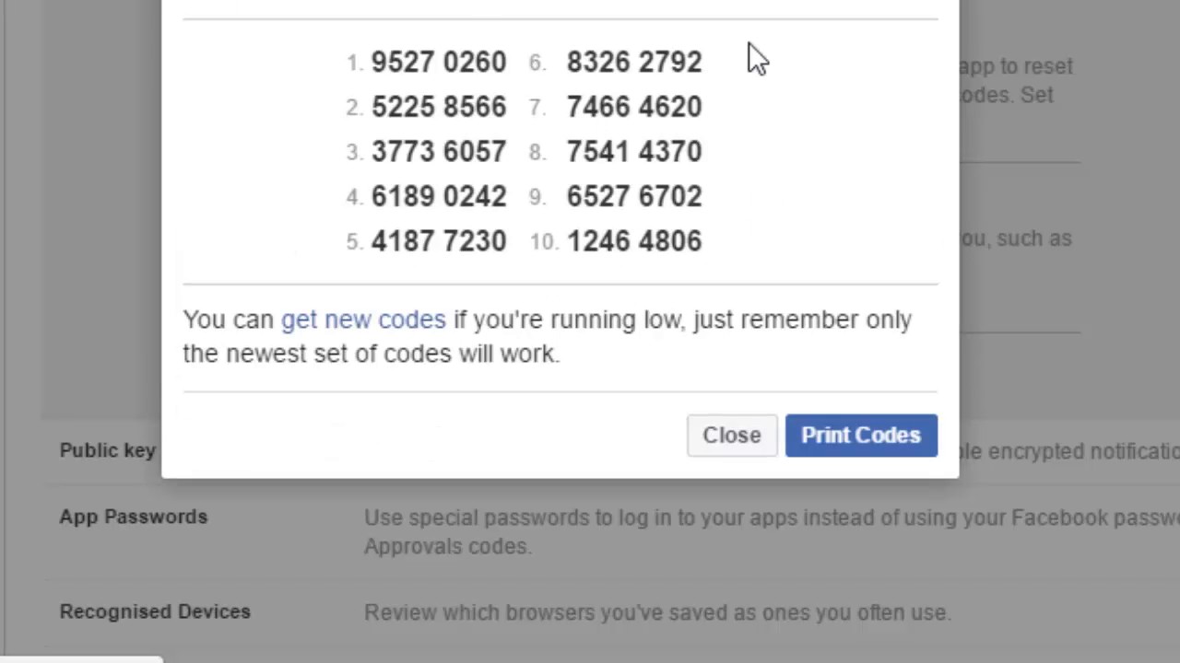Viewport: 1180px width, 663px height.
Task: Click the number 10 code list label
Action: pyautogui.click(x=544, y=242)
